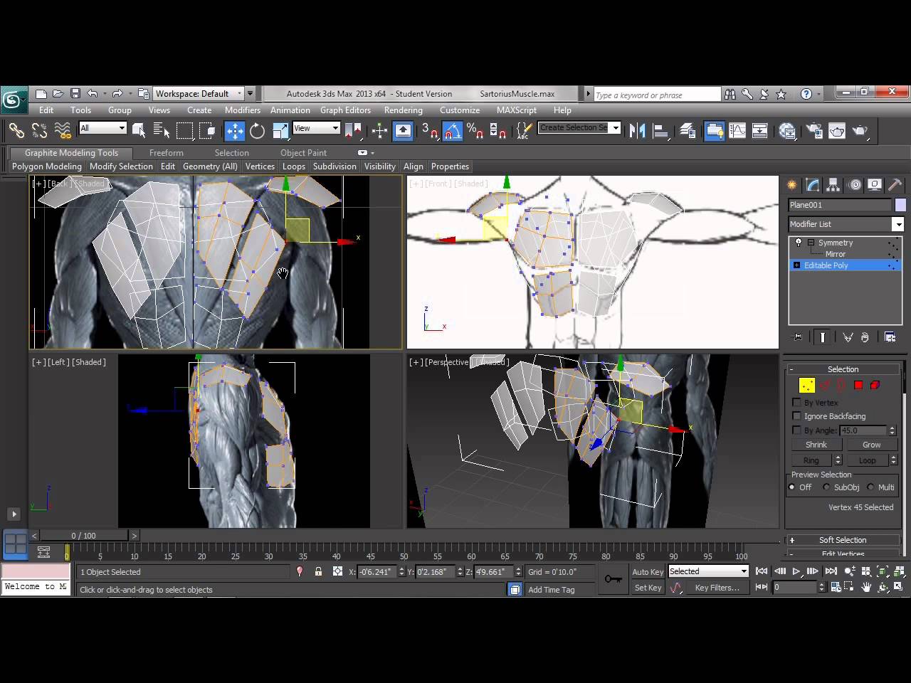
Task: Expand the Soft Selection rollout
Action: point(842,540)
